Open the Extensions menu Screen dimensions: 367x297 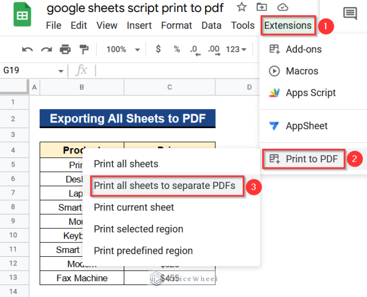pyautogui.click(x=288, y=25)
